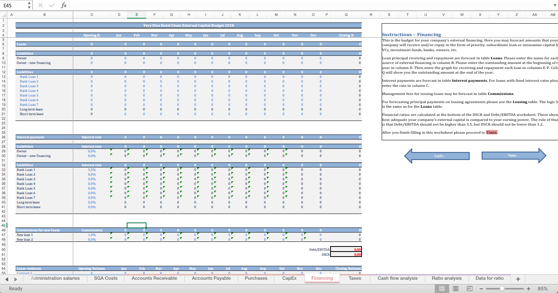
Task: Click the Very Nice Hotel Chain title cell
Action: pos(189,26)
